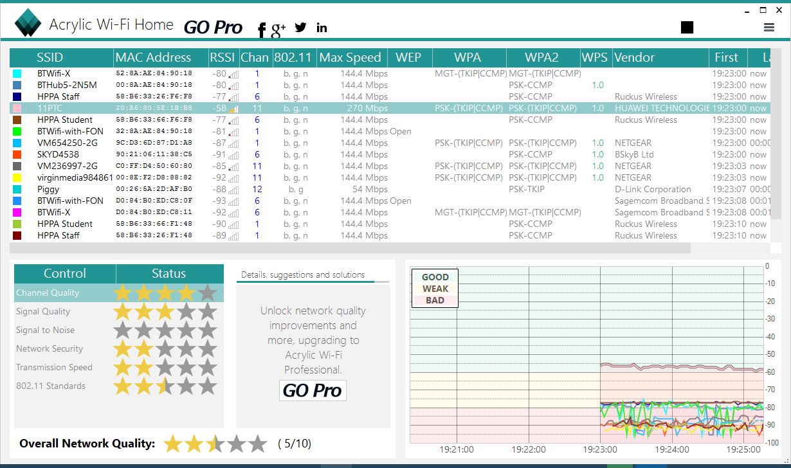Click the black square stop icon

(x=687, y=27)
